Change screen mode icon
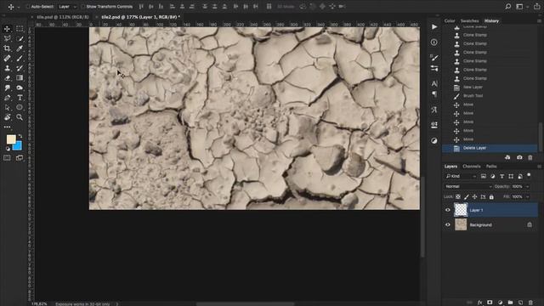544x306 pixels. 20,158
